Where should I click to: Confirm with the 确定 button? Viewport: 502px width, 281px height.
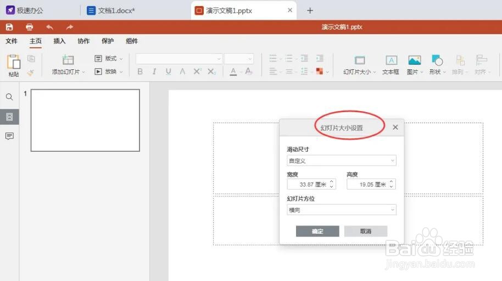click(x=317, y=231)
